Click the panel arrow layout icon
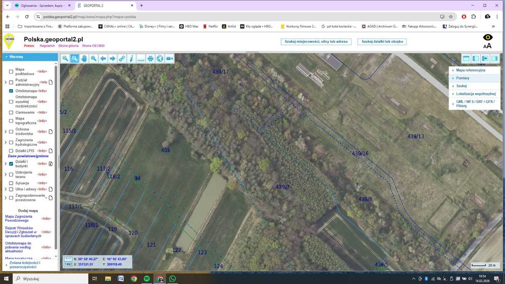The height and width of the screenshot is (284, 505). pos(485,59)
